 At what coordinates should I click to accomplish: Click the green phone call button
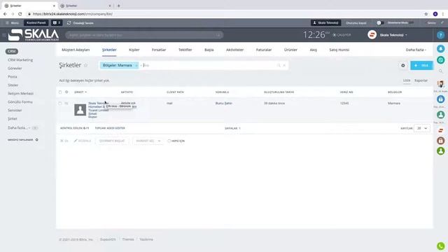pyautogui.click(x=440, y=246)
